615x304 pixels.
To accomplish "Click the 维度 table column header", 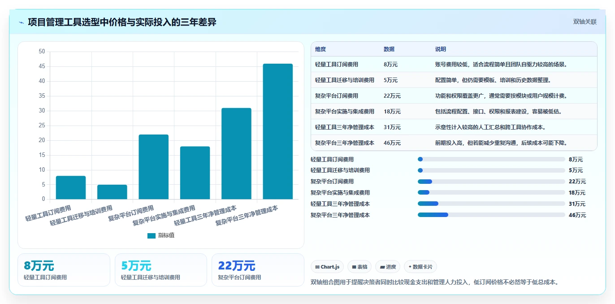I will 320,49.
